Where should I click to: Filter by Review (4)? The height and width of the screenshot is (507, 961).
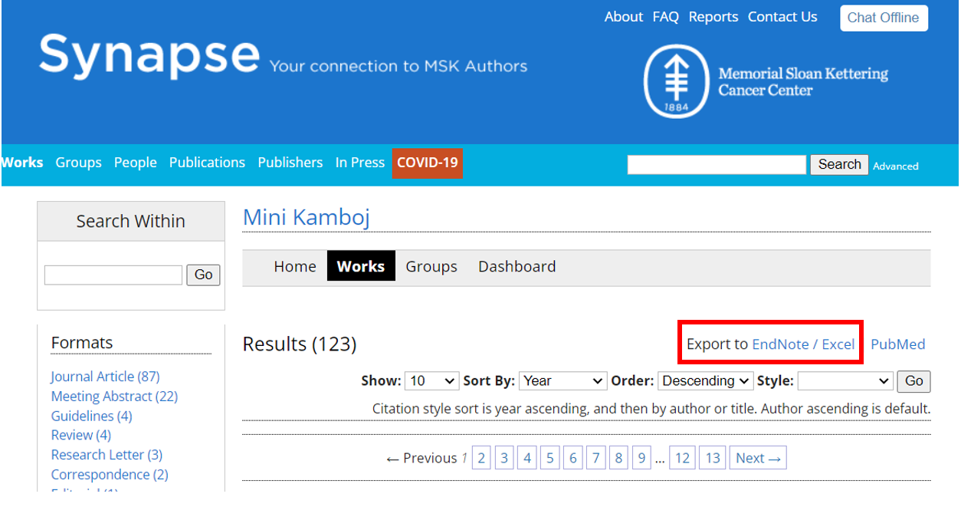(80, 436)
